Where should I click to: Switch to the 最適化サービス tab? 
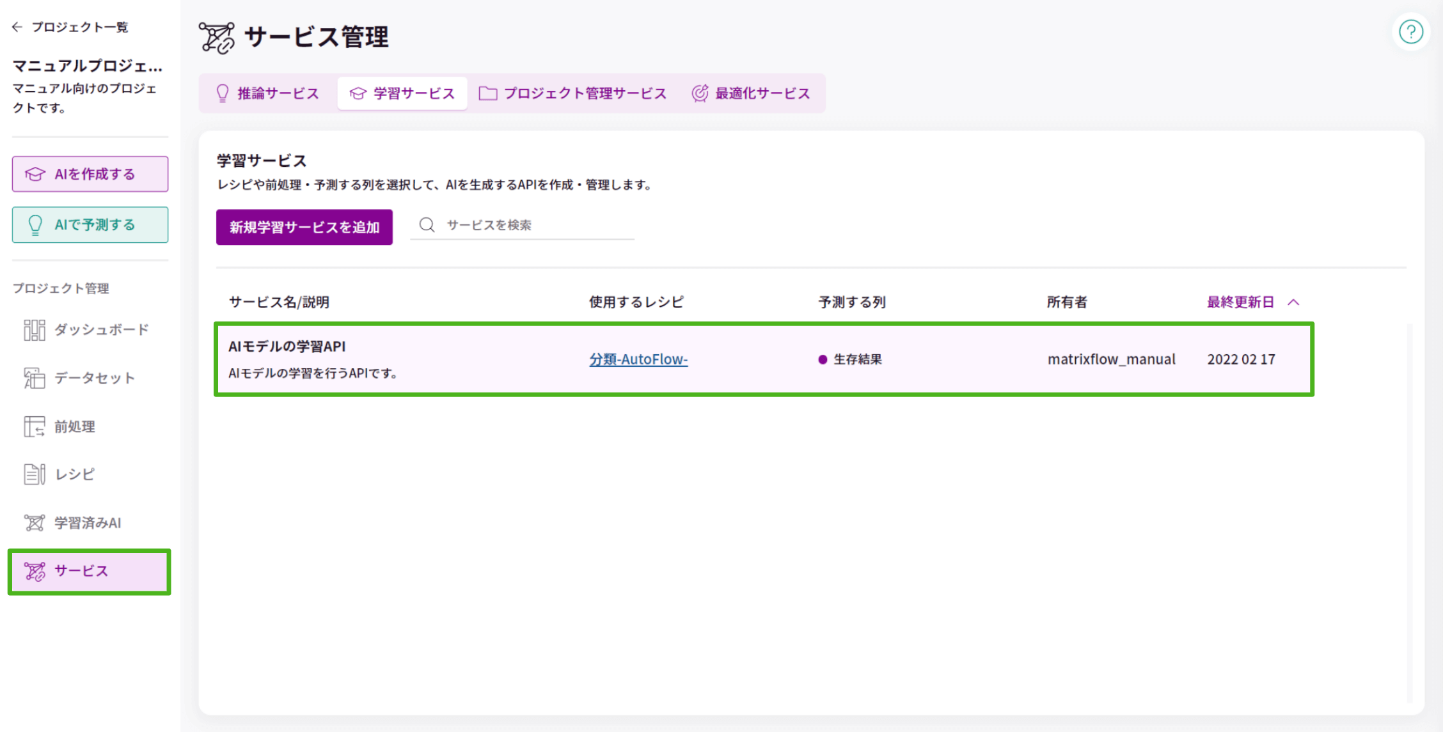(x=752, y=93)
